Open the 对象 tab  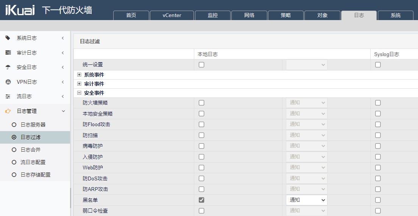click(322, 15)
